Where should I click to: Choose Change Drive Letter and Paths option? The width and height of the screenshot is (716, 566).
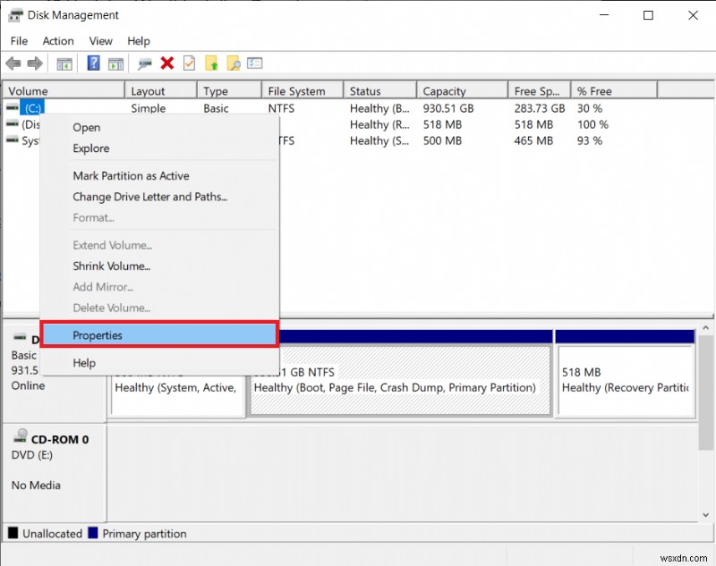click(x=141, y=196)
